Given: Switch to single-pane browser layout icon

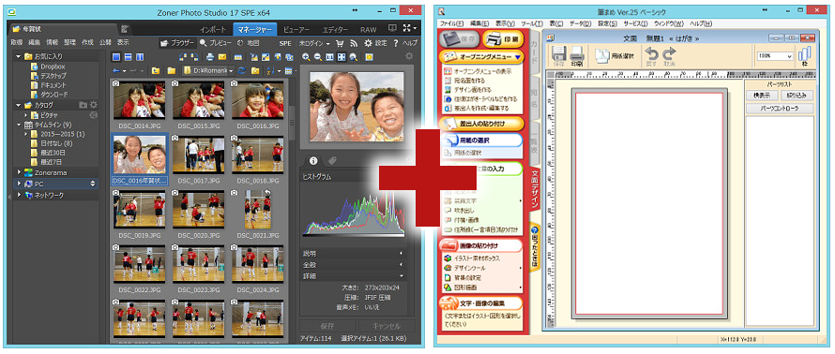Looking at the screenshot, I should (x=116, y=57).
